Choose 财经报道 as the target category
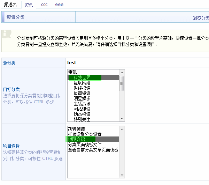 click(82, 88)
